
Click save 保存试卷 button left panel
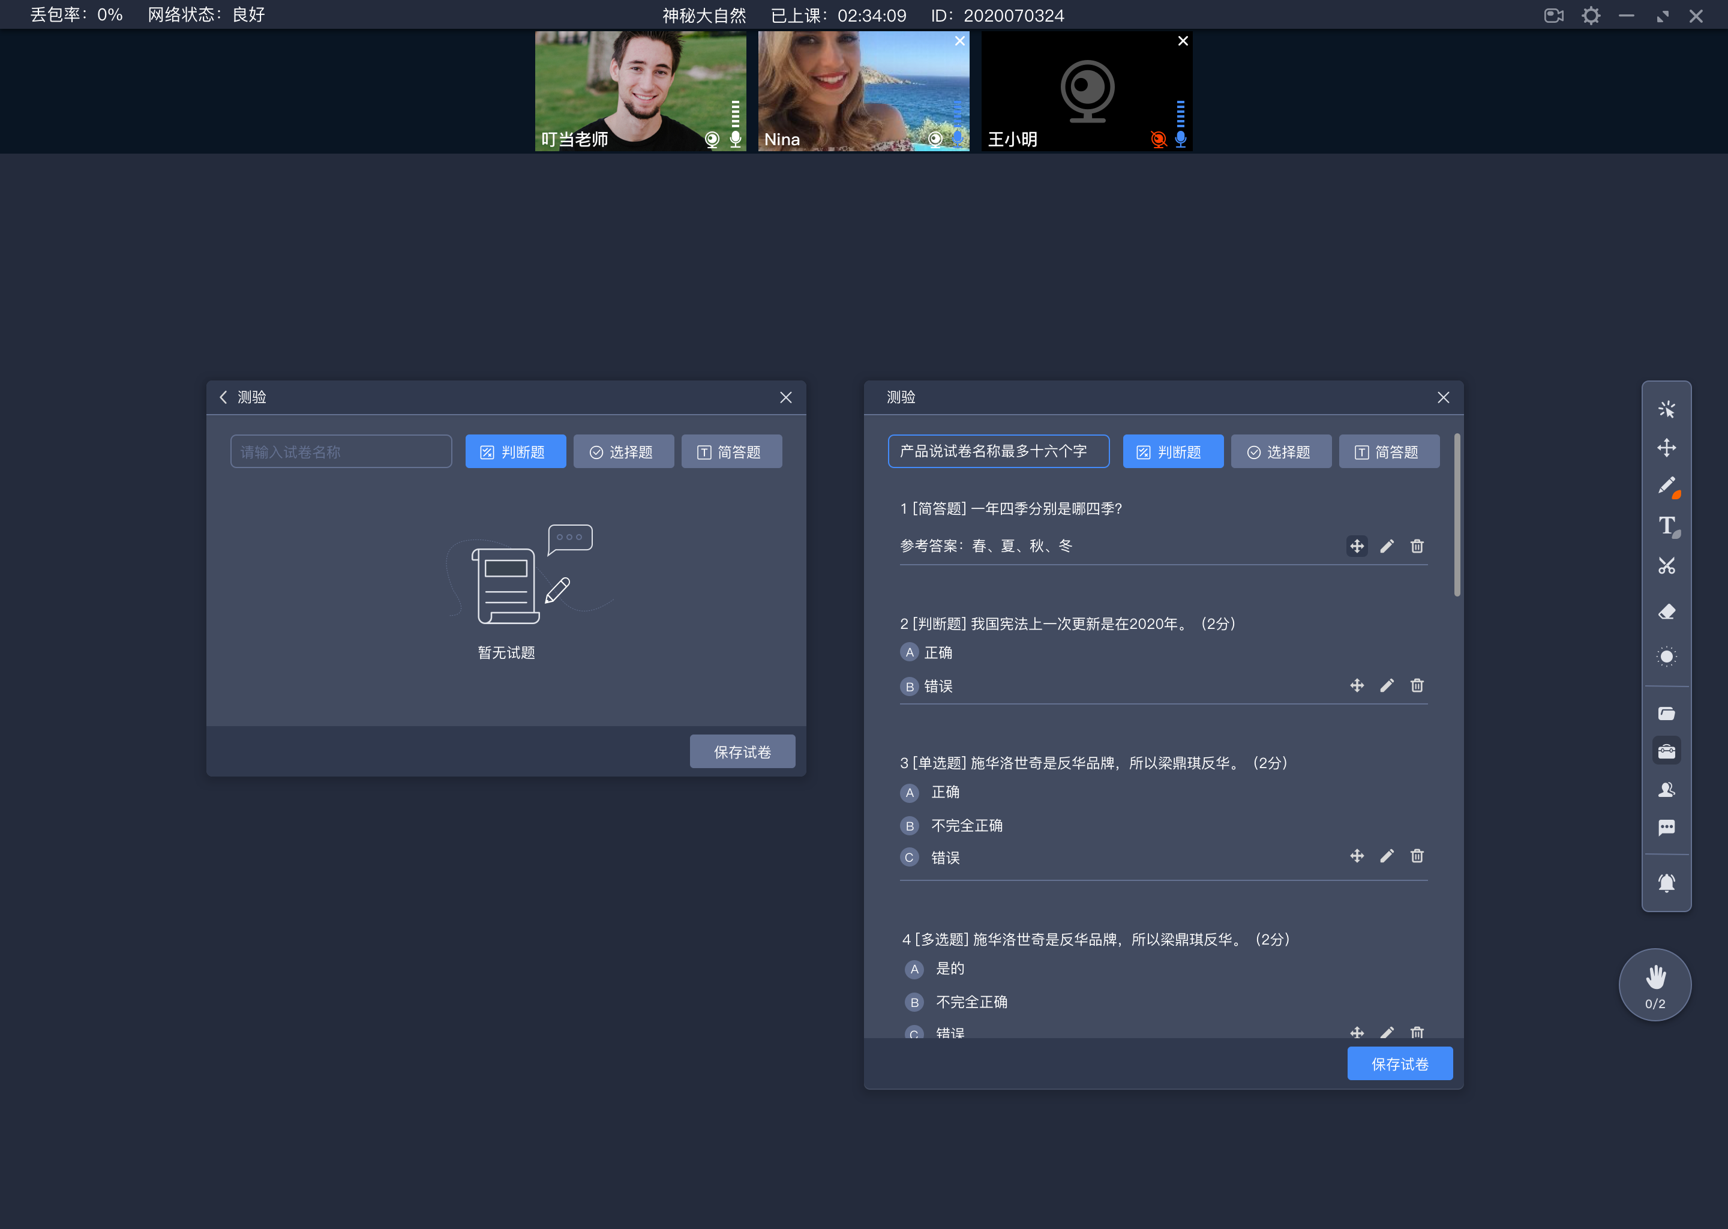click(x=742, y=751)
